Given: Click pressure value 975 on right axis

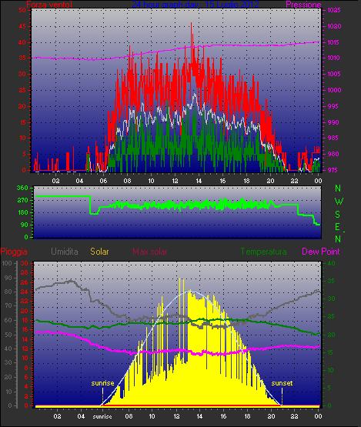Looking at the screenshot, I should click(x=333, y=170).
